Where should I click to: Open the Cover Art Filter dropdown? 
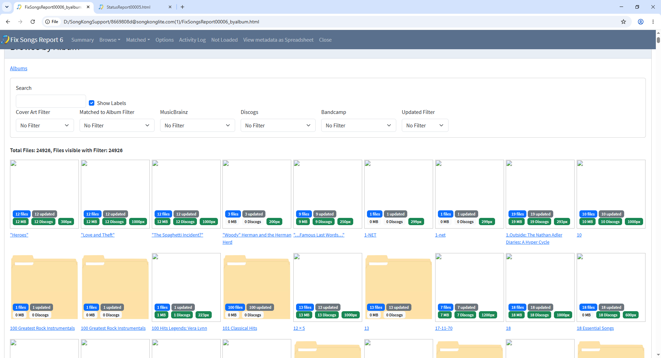[45, 125]
